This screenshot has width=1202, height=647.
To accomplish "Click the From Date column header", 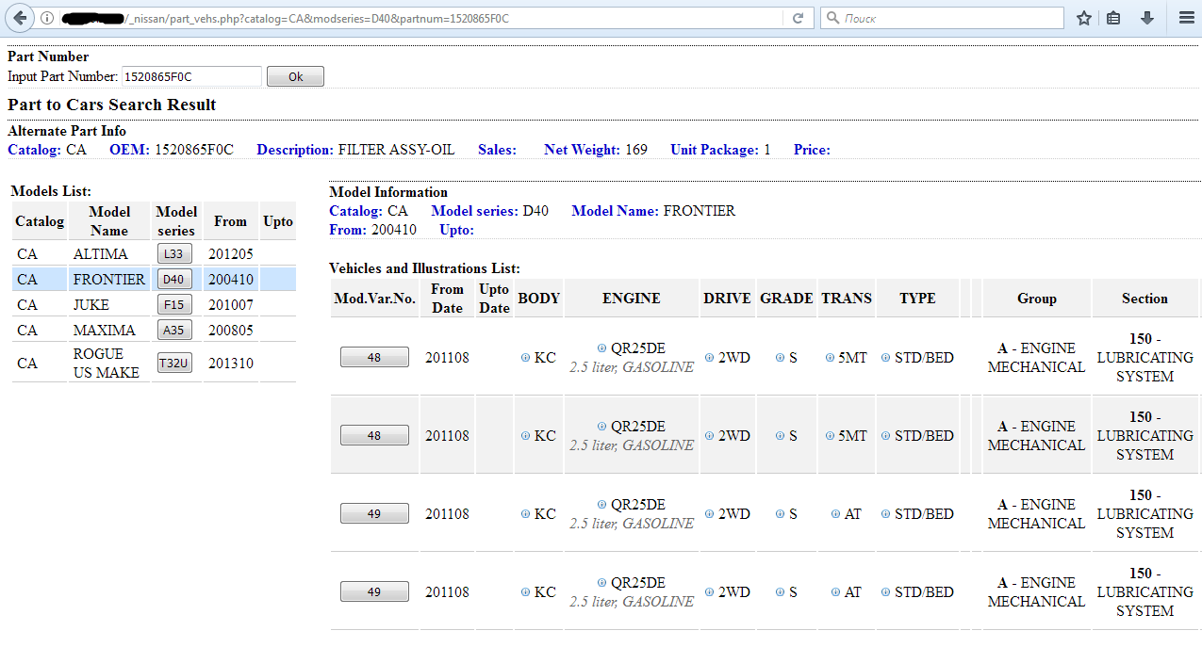I will (x=447, y=298).
